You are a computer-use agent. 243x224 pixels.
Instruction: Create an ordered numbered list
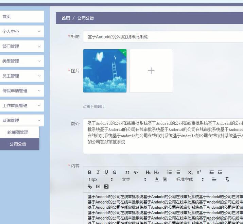tap(169, 172)
